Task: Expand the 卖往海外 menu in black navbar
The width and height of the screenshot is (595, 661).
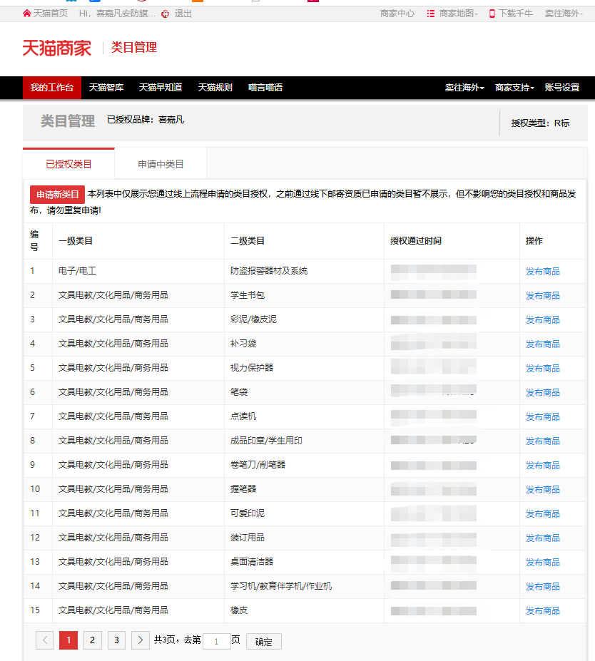Action: (464, 88)
